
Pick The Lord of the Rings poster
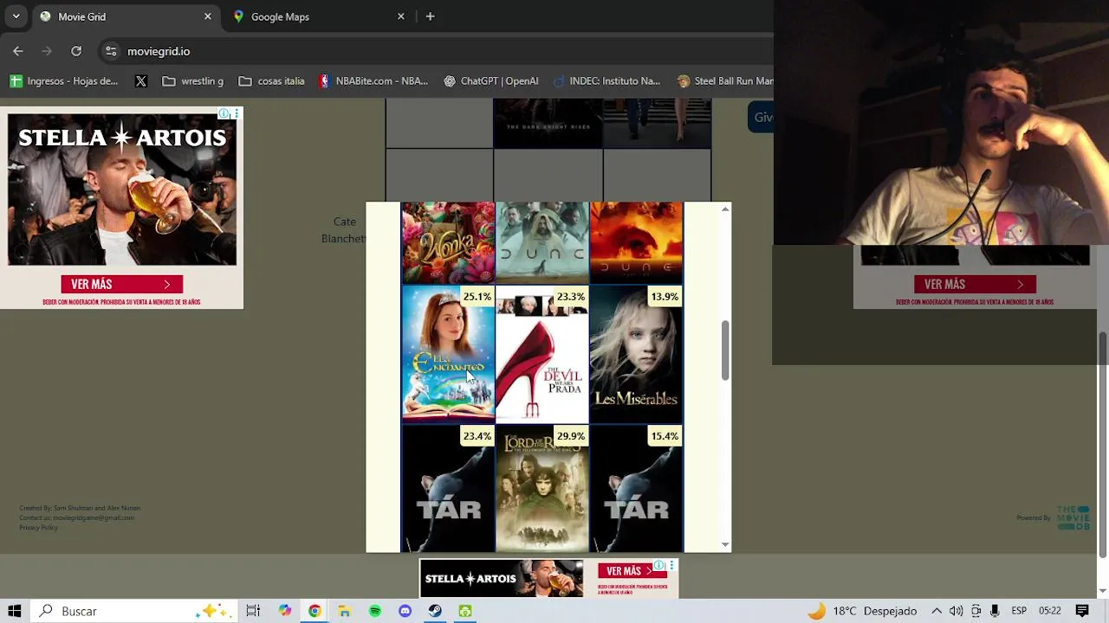(542, 489)
